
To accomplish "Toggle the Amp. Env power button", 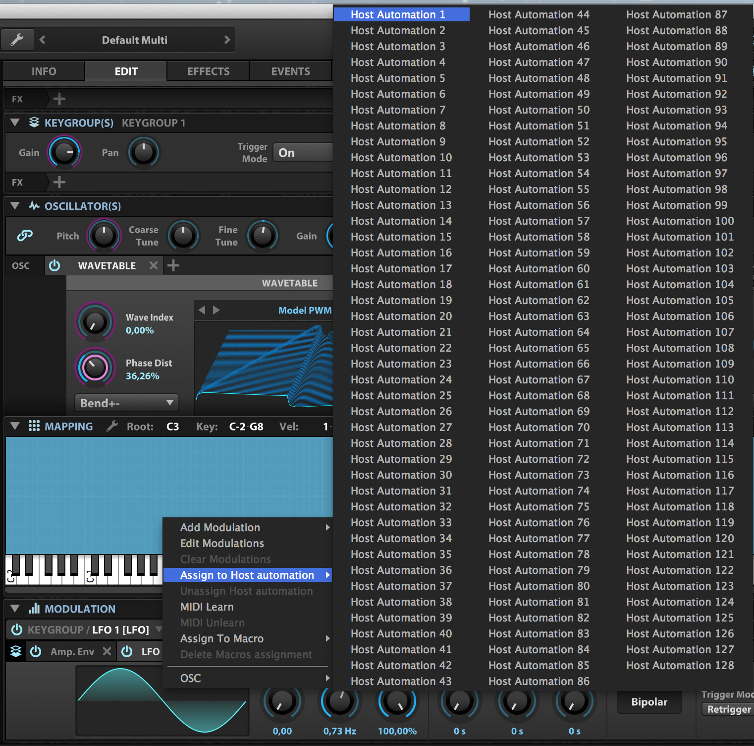I will (x=36, y=651).
